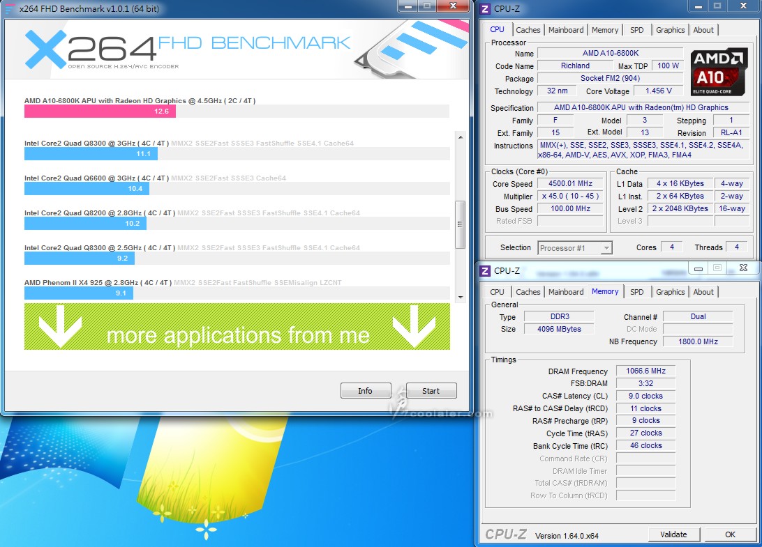Click the x264 benchmark title bar icon
This screenshot has height=547, width=762.
coord(10,9)
